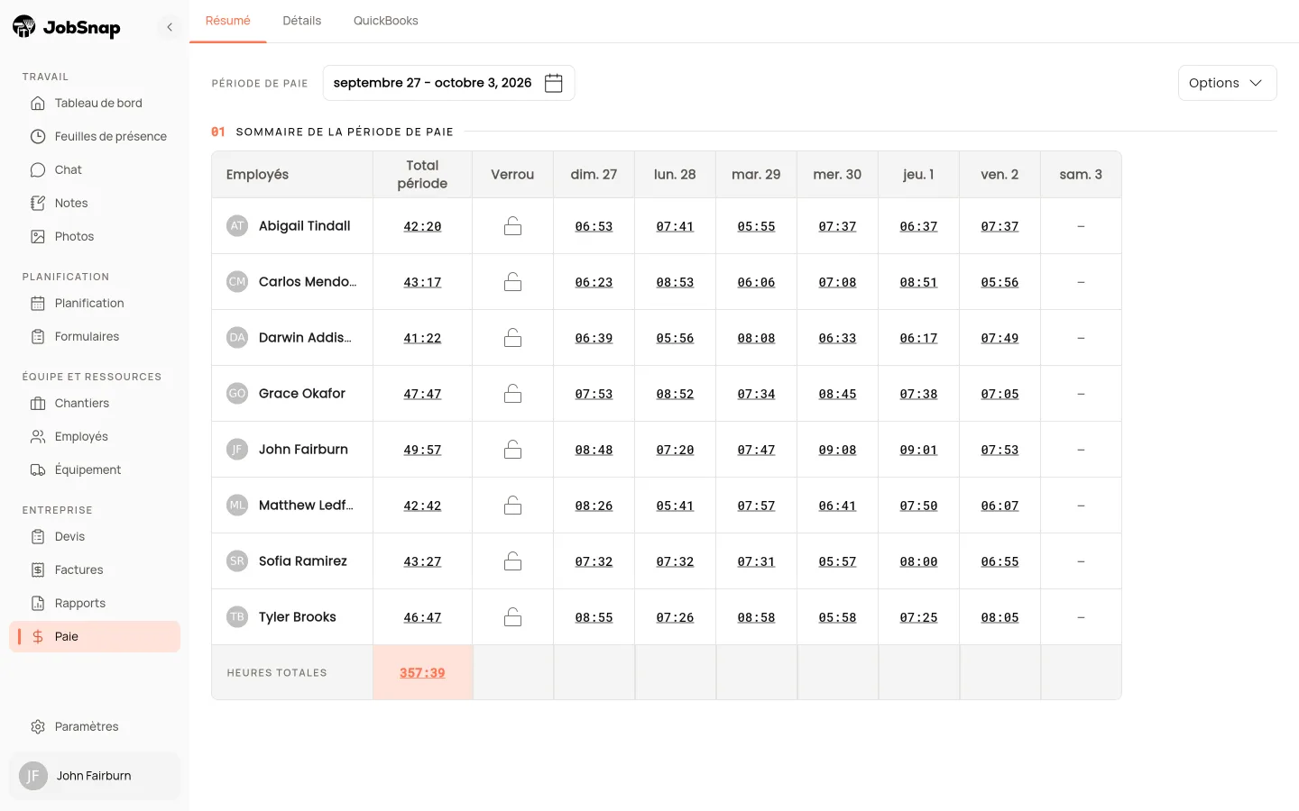Open Darwin Addis's Tuesday entry 08:08
The height and width of the screenshot is (811, 1299).
tap(756, 338)
